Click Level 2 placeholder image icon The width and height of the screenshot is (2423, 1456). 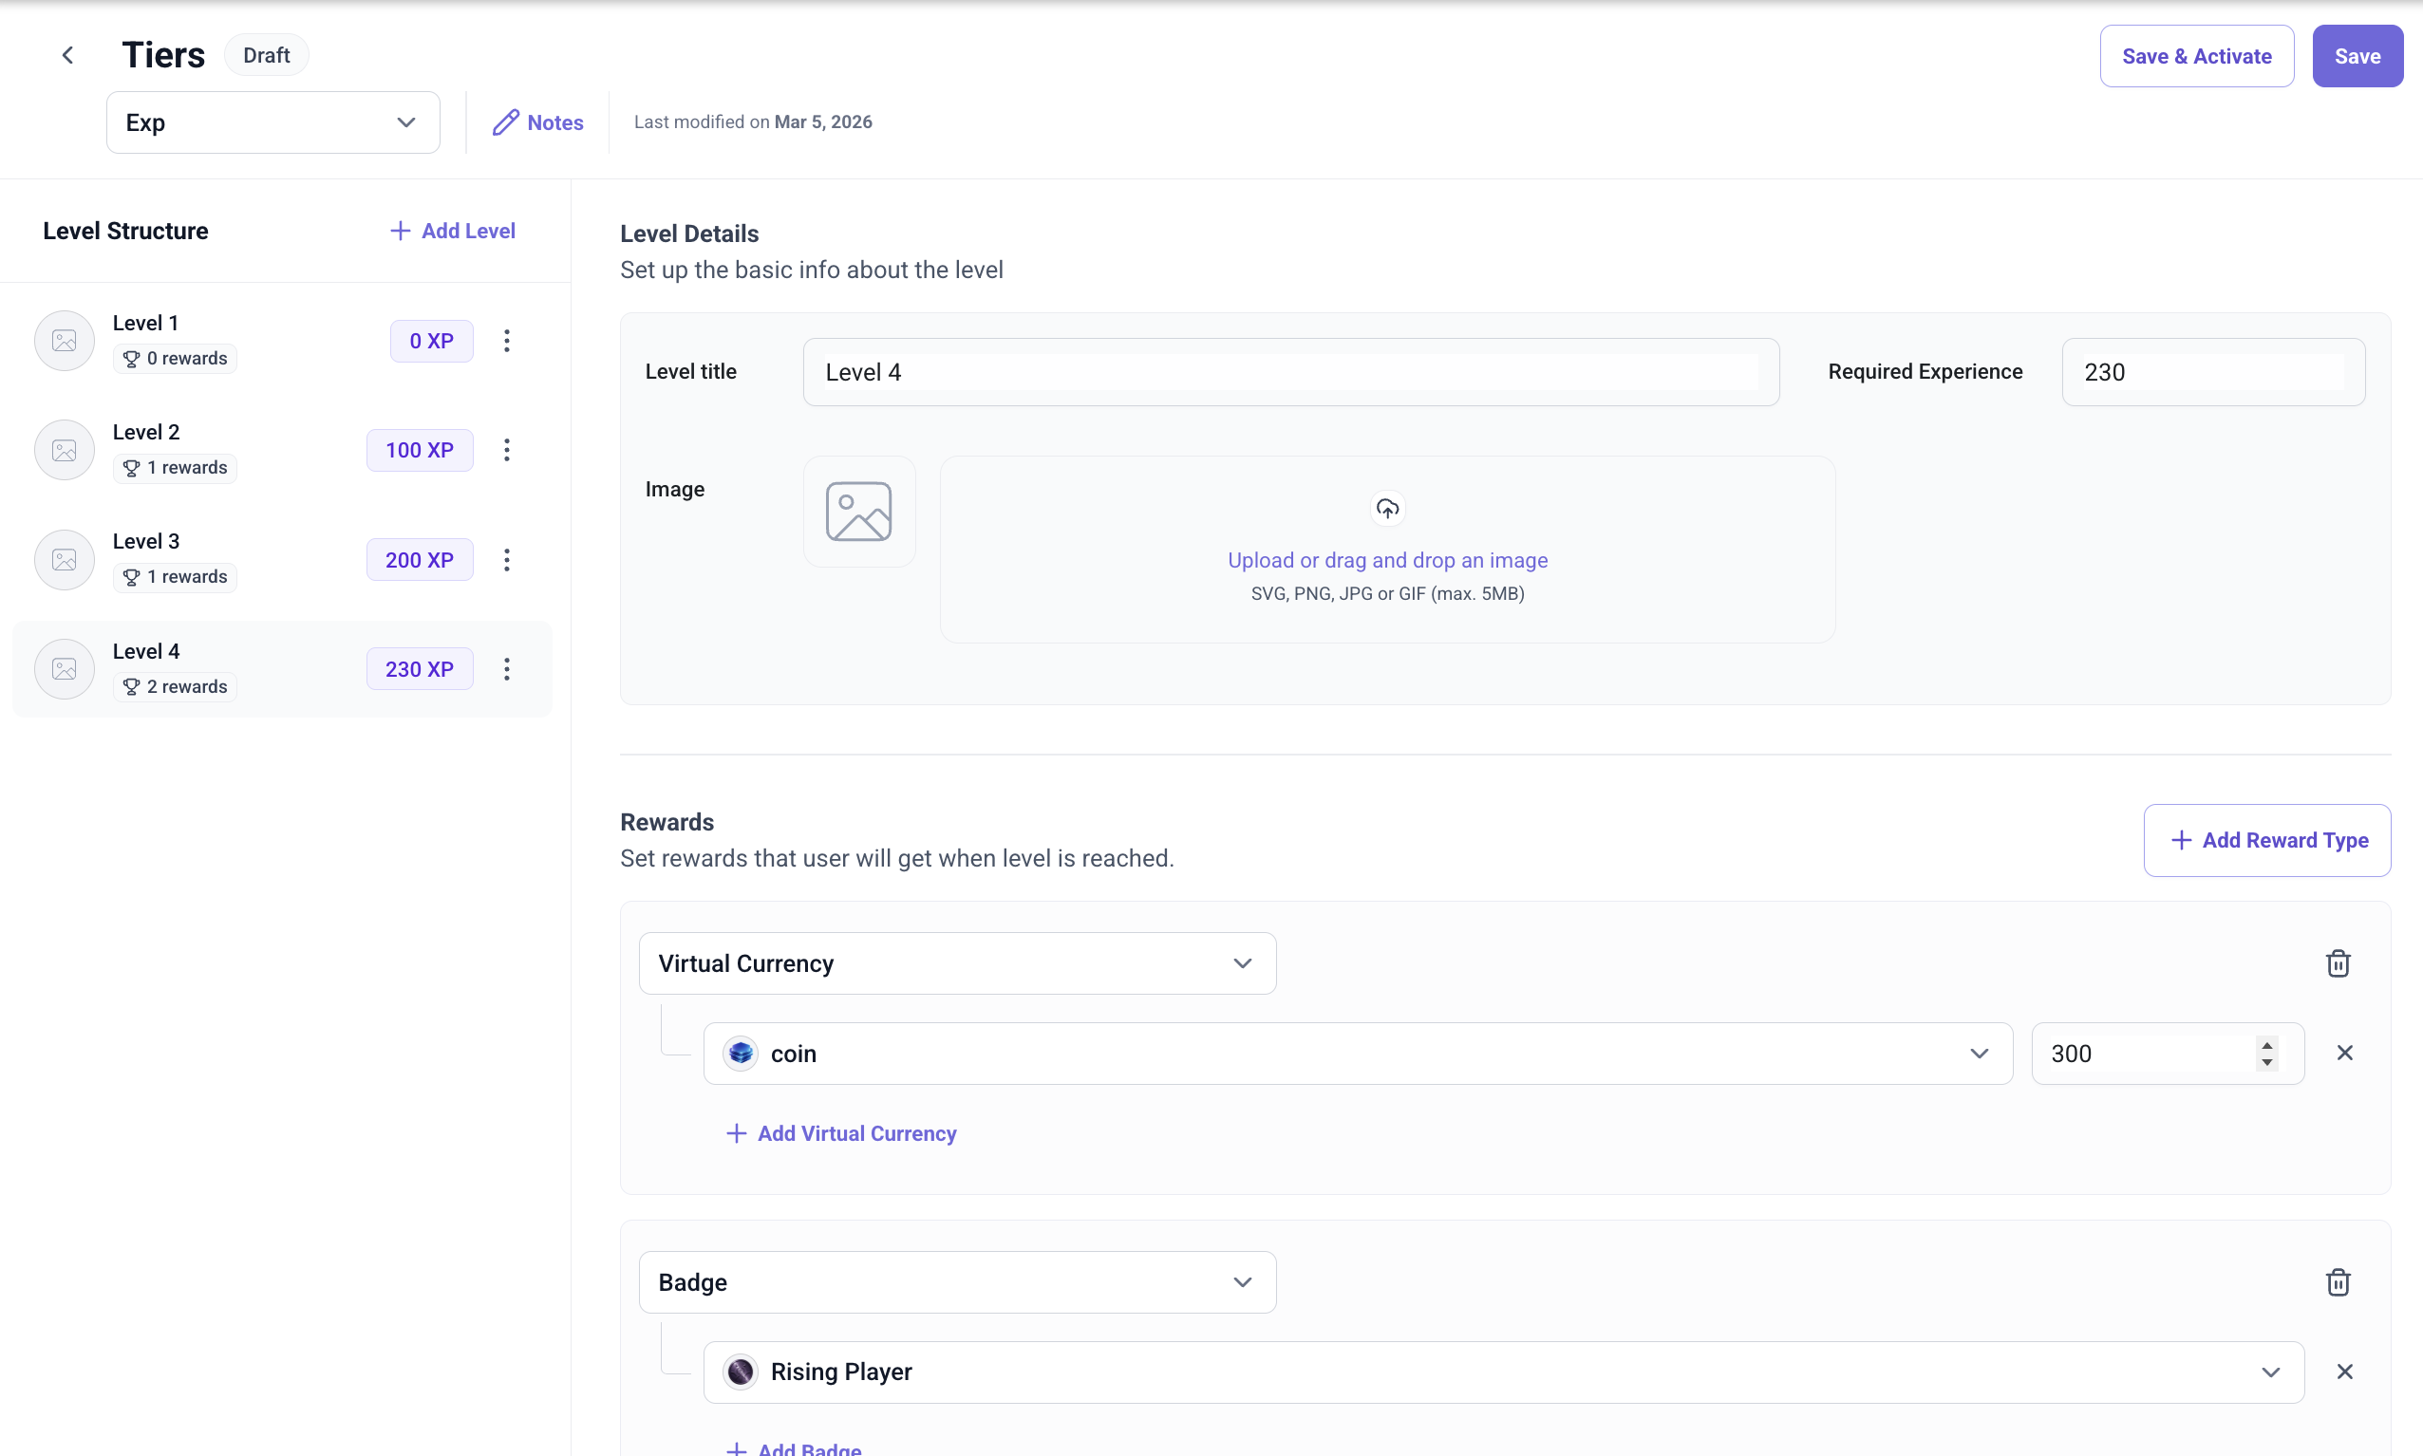65,449
